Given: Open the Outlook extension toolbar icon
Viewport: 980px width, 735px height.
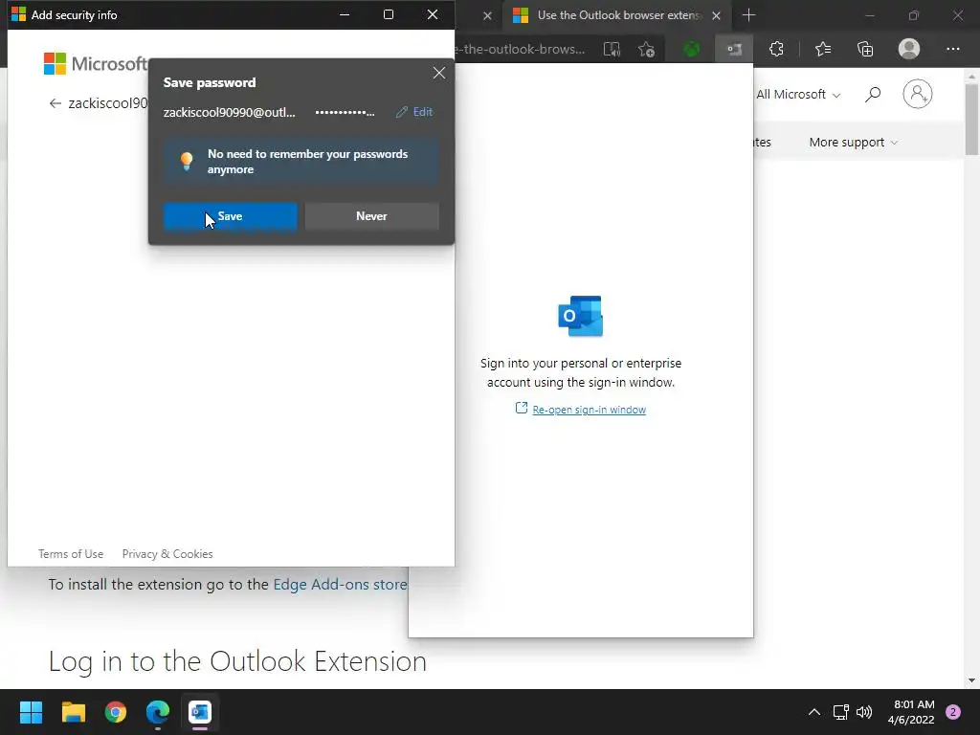Looking at the screenshot, I should tap(734, 49).
